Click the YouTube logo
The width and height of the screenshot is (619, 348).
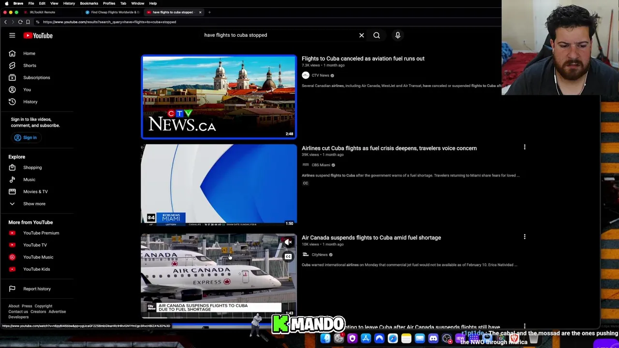point(38,35)
